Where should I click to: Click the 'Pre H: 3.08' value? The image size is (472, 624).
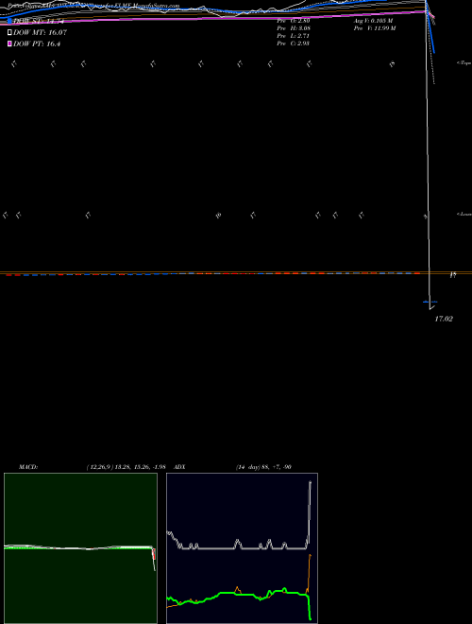click(x=294, y=28)
